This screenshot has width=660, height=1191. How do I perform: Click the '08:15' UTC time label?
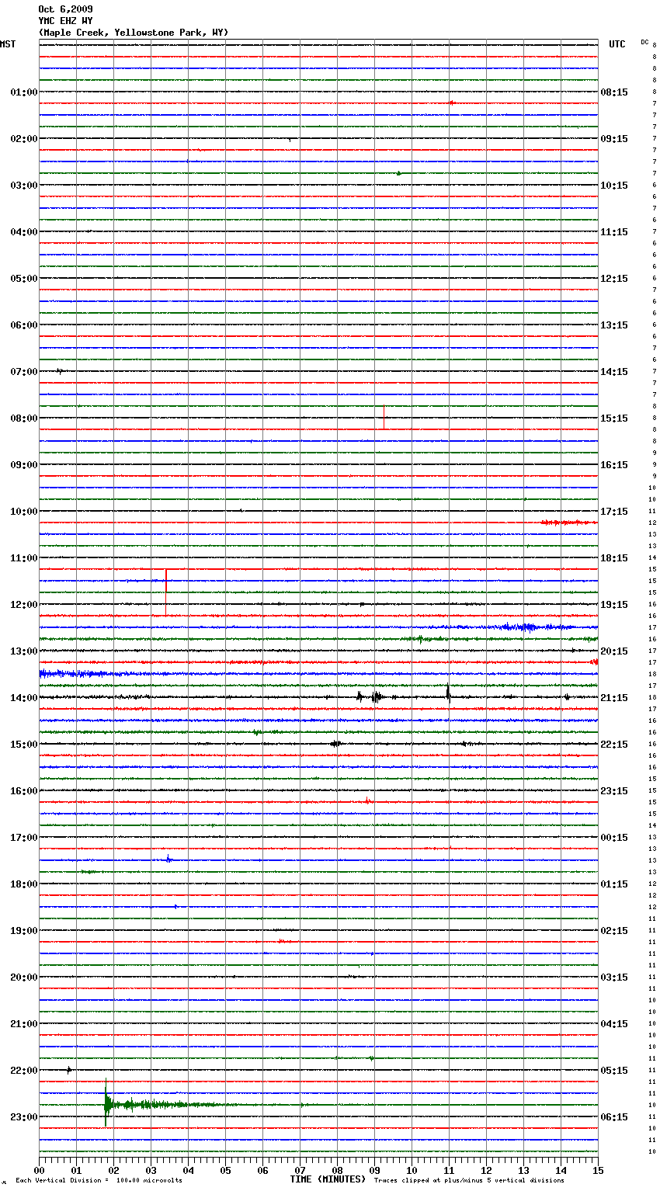click(x=614, y=92)
